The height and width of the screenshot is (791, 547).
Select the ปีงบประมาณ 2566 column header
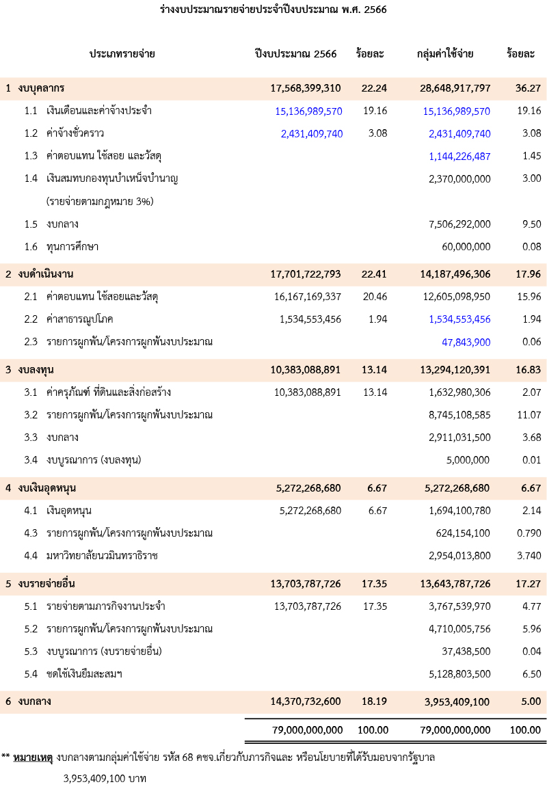pos(295,54)
